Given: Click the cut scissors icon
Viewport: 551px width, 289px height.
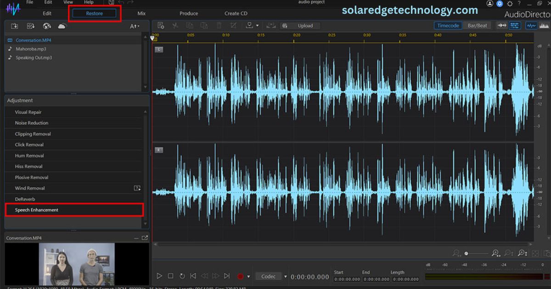Looking at the screenshot, I should point(175,26).
